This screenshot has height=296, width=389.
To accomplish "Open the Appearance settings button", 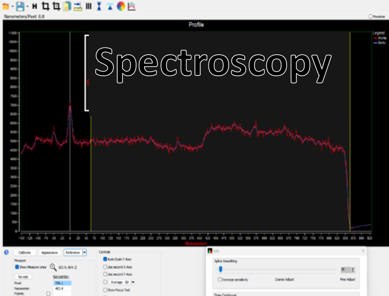I will tap(49, 252).
